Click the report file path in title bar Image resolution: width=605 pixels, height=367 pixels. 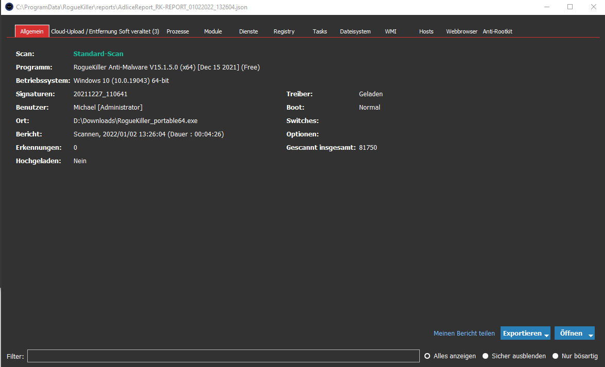pyautogui.click(x=132, y=7)
